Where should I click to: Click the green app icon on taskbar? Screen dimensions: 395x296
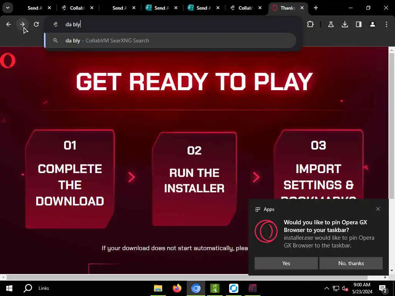(x=214, y=288)
